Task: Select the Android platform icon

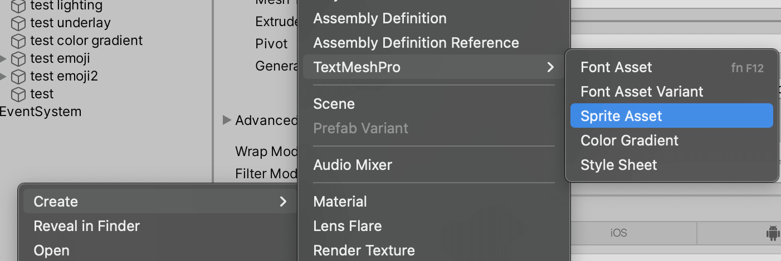Action: click(773, 234)
